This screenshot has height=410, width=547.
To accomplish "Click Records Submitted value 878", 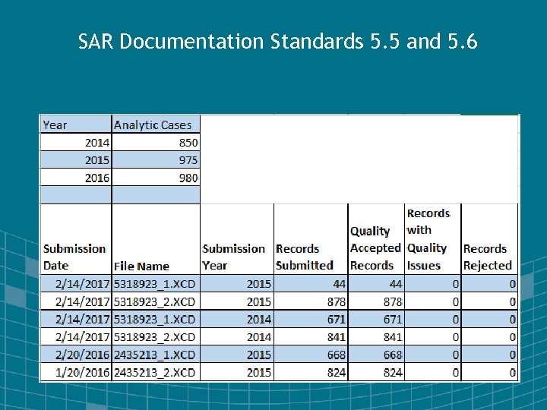I will click(311, 301).
